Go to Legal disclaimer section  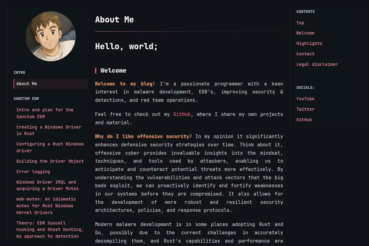pyautogui.click(x=317, y=64)
